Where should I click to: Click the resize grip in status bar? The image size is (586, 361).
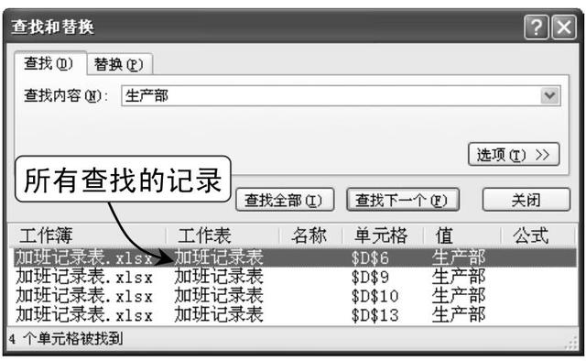pyautogui.click(x=571, y=343)
